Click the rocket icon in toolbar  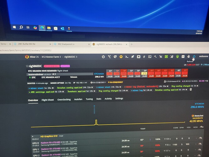pyautogui.click(x=133, y=57)
